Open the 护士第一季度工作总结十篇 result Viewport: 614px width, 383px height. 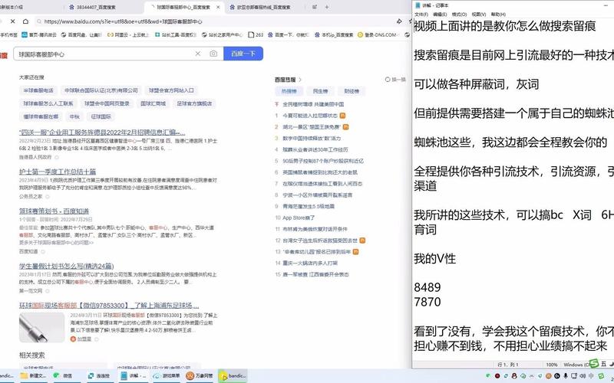pos(58,172)
